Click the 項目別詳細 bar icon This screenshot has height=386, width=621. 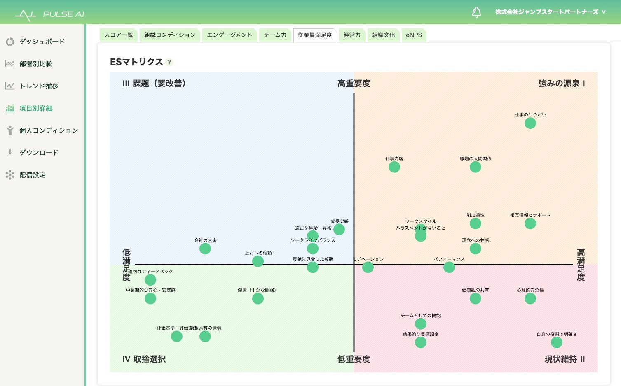10,108
